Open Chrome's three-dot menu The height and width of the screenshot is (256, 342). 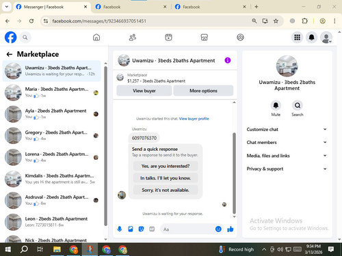point(334,21)
